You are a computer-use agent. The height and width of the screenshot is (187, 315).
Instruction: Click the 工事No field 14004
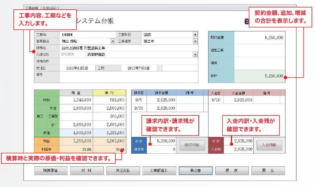[x=88, y=34]
